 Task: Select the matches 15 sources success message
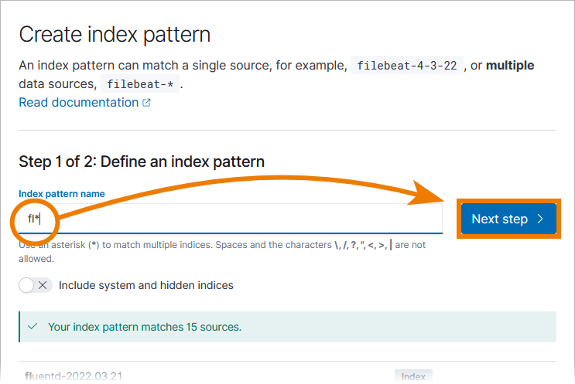(145, 327)
